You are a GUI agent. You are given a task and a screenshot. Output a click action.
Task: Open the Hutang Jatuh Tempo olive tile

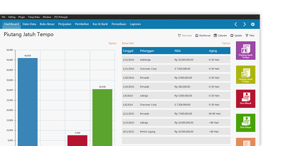point(246,75)
